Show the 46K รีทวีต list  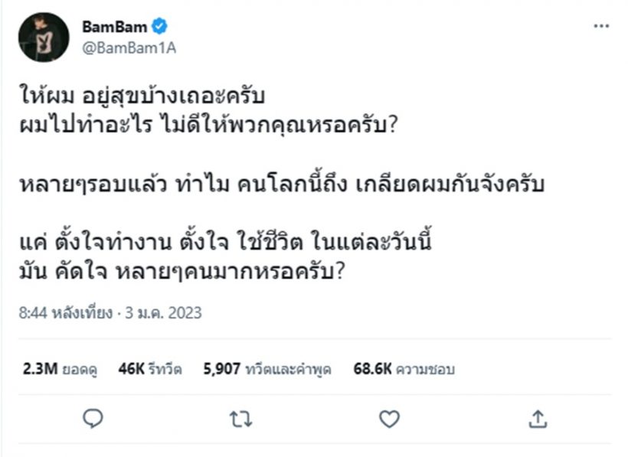[149, 369]
